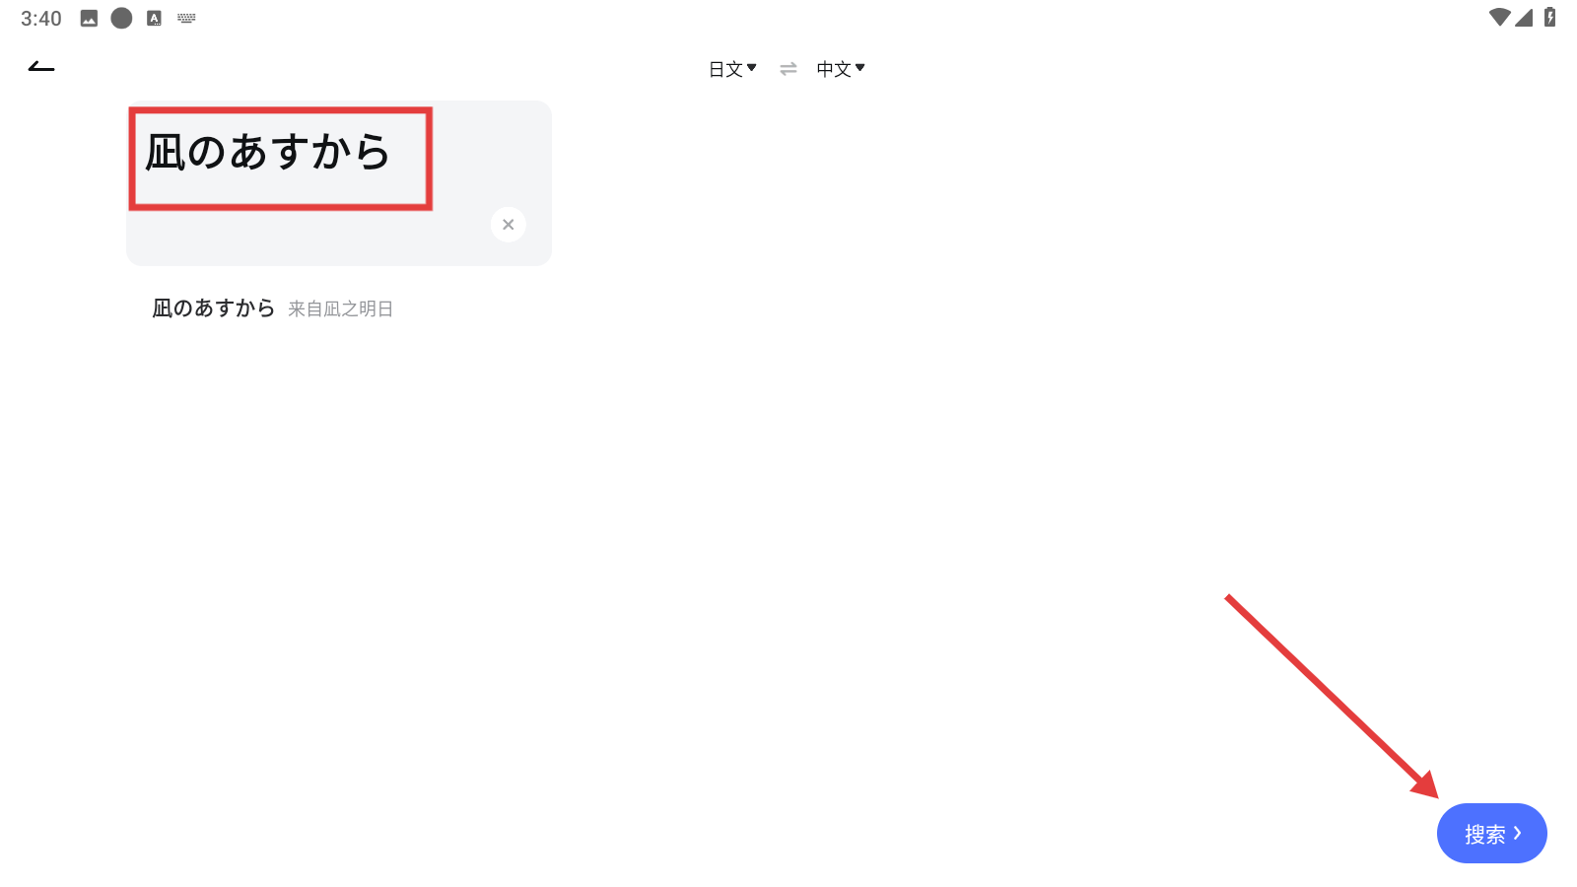Tap the keyboard notification icon
1577x887 pixels.
[x=186, y=18]
